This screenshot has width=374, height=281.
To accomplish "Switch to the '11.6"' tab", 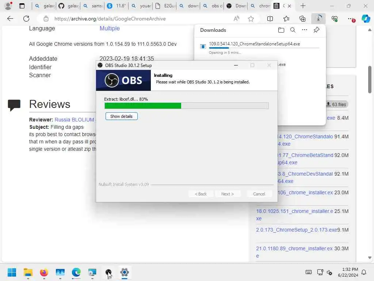I will (117, 6).
